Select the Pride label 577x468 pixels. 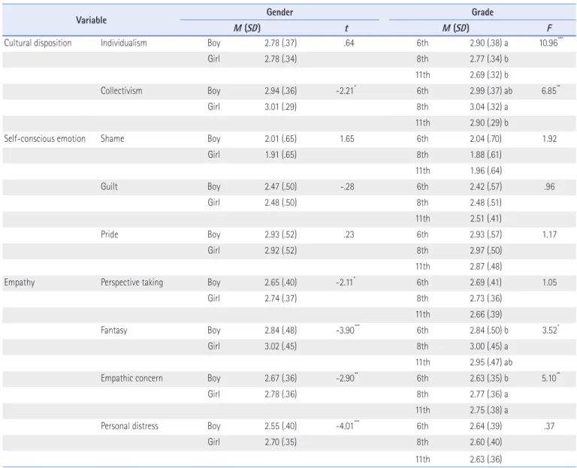point(109,234)
